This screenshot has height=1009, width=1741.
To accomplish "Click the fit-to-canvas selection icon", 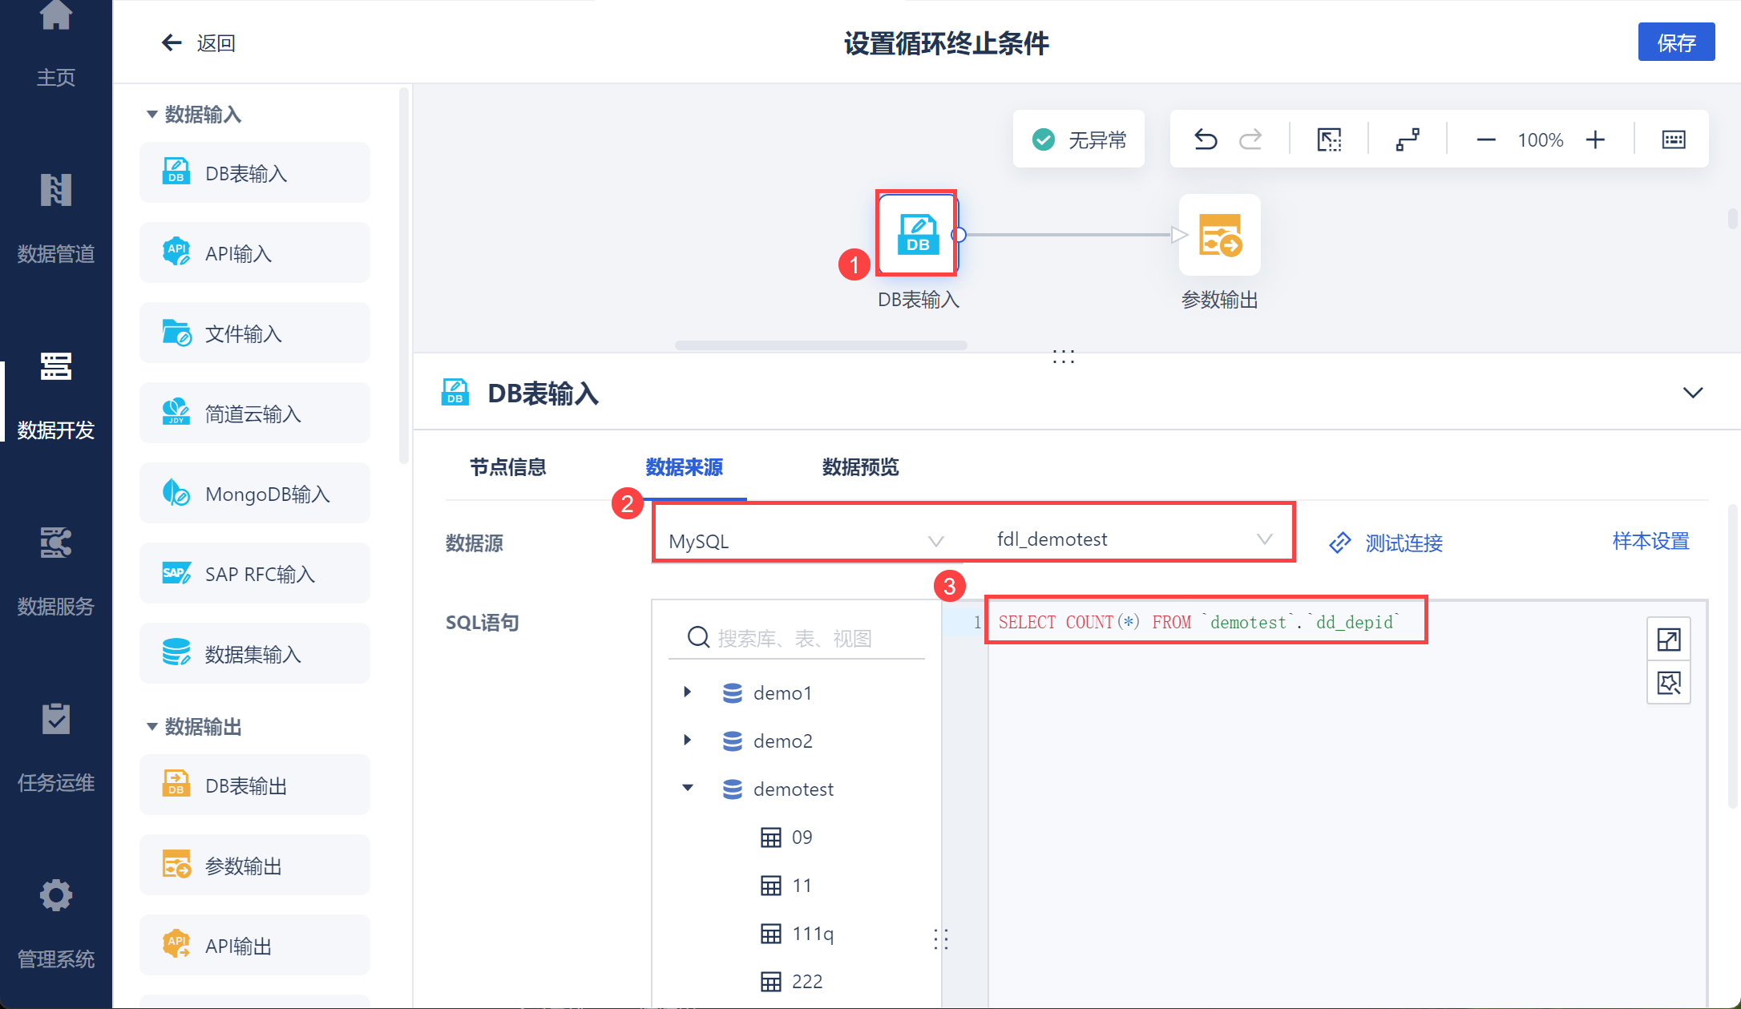I will click(1329, 139).
